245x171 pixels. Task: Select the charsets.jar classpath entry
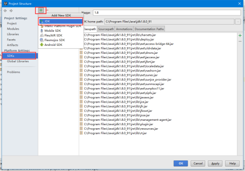120,35
